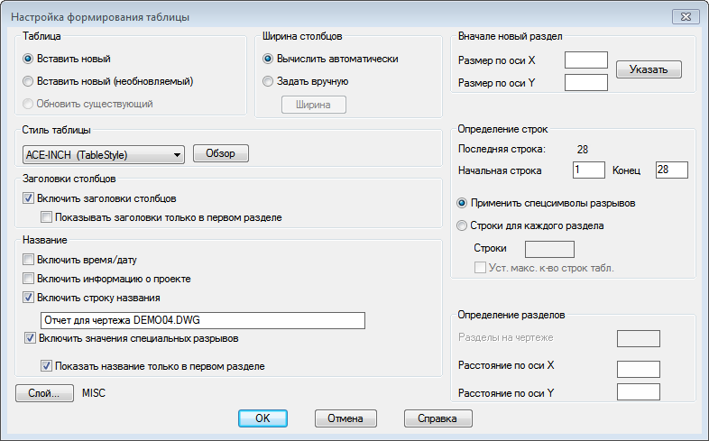Click the 'Отмена' cancel button
The height and width of the screenshot is (441, 709).
coord(345,418)
